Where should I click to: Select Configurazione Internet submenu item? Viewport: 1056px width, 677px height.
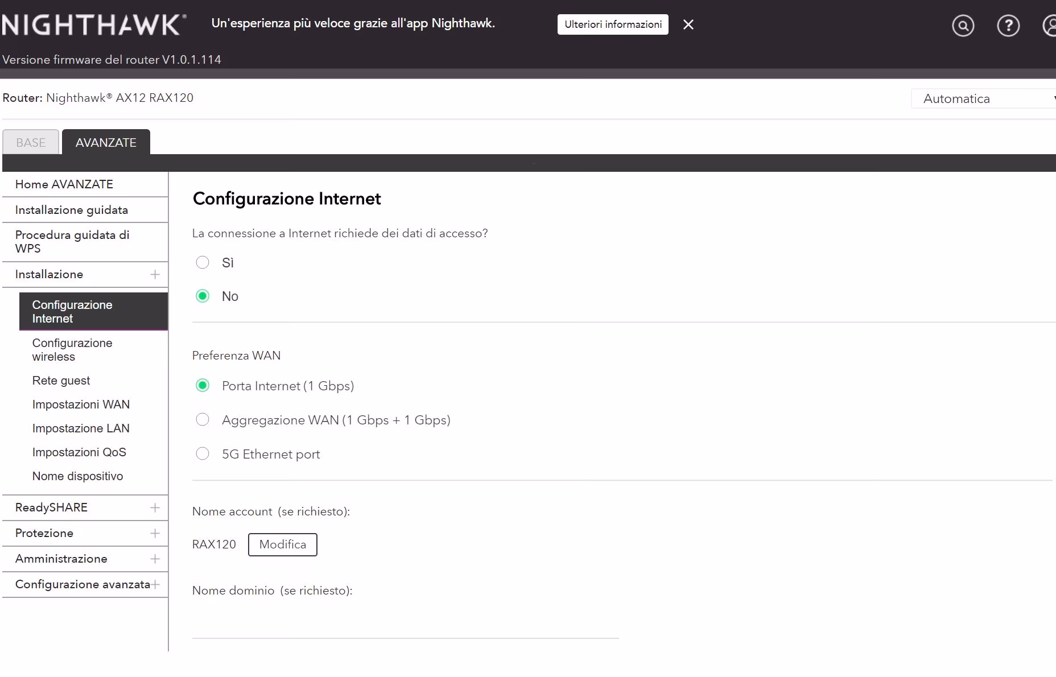93,311
